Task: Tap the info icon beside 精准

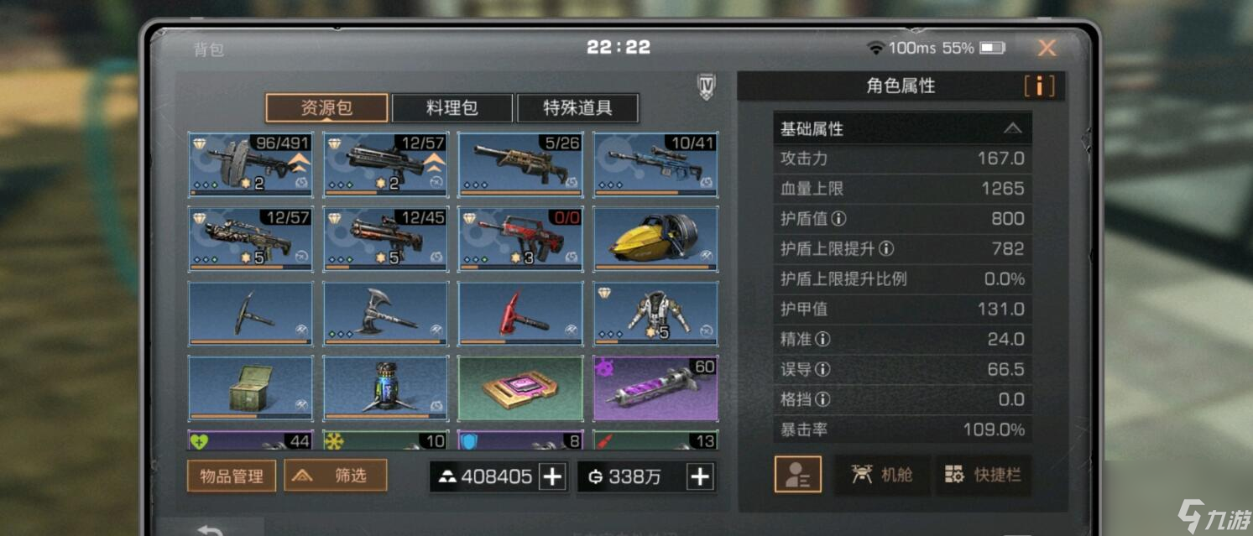Action: click(822, 340)
